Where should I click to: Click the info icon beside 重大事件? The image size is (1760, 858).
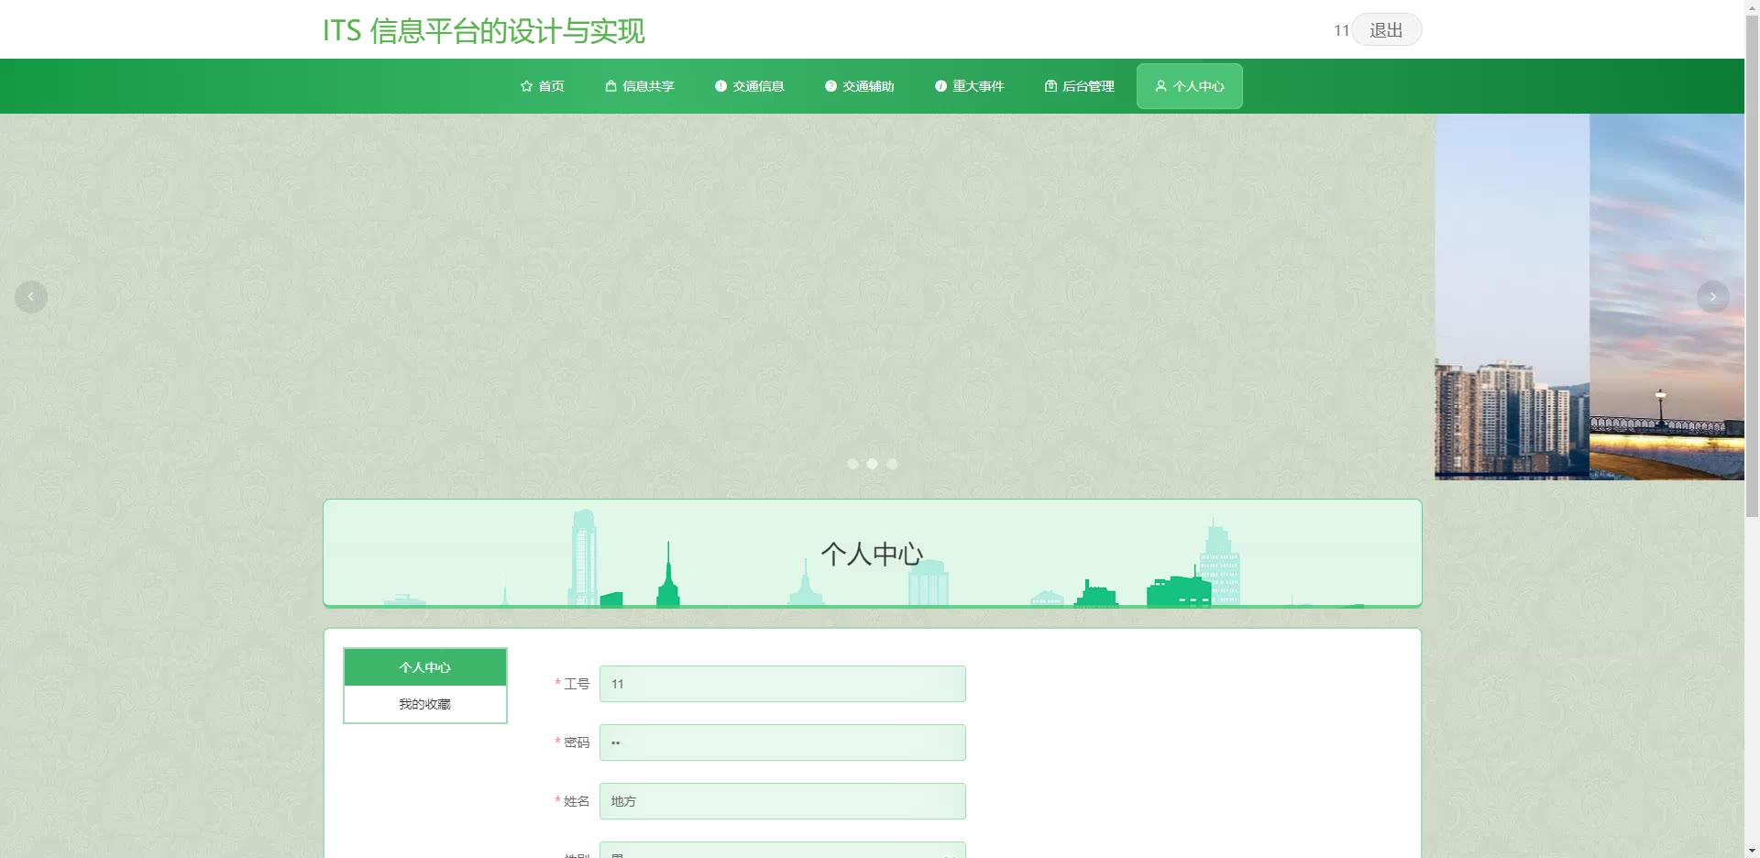pyautogui.click(x=940, y=86)
